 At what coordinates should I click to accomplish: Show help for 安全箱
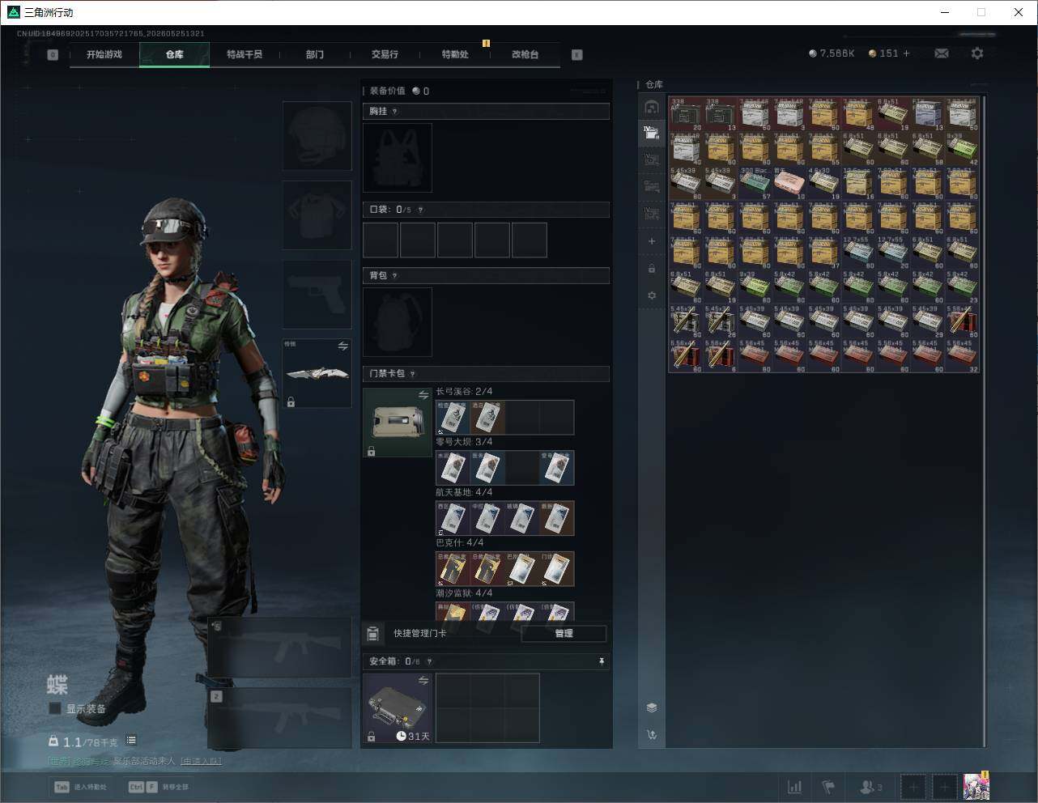(x=429, y=661)
